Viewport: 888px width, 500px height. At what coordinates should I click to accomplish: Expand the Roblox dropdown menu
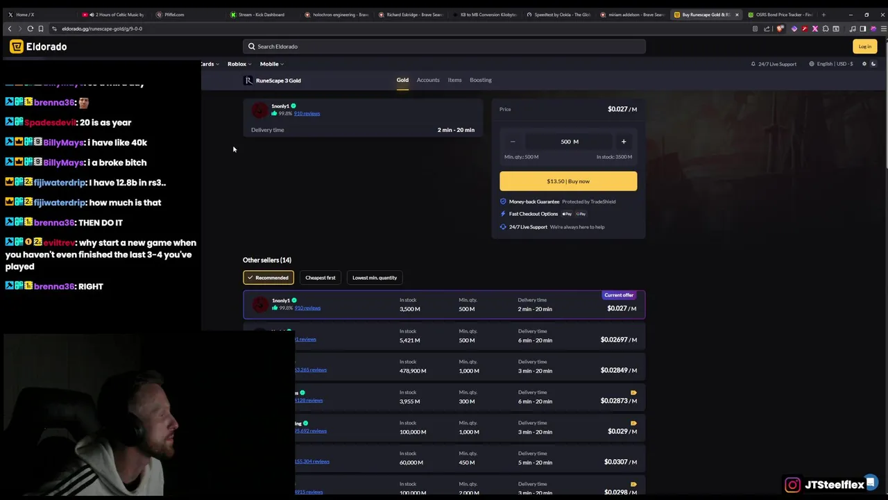239,64
